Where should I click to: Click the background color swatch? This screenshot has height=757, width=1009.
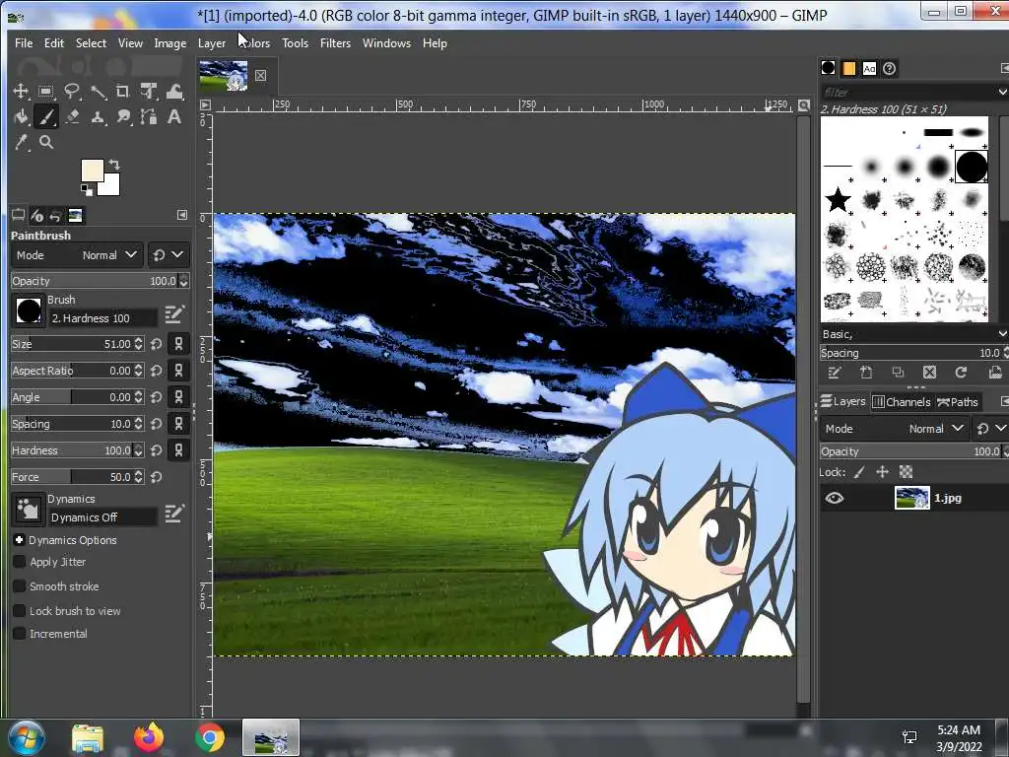click(112, 186)
